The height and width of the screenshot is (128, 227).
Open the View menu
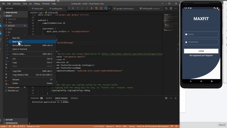[25, 4]
